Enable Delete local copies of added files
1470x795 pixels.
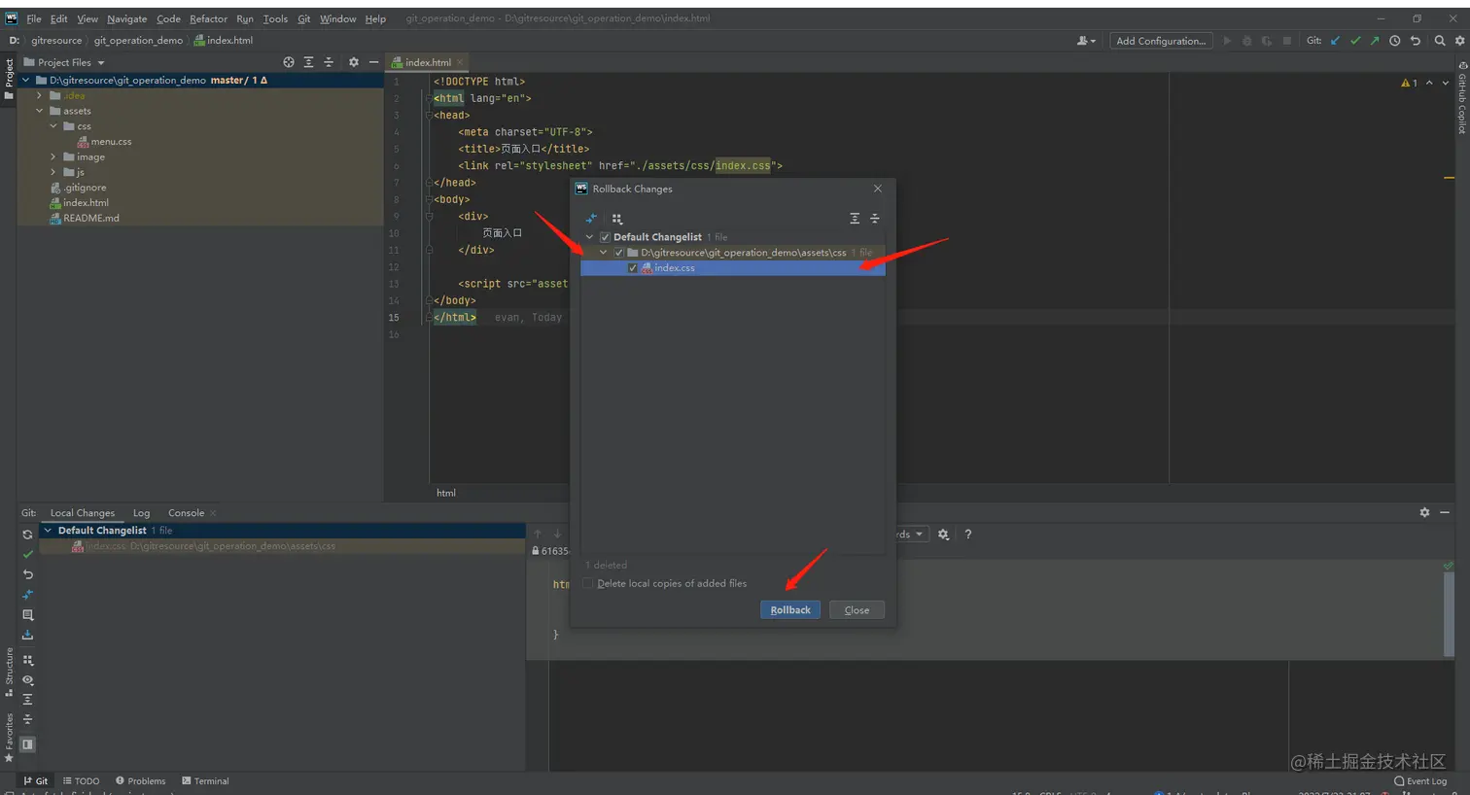tap(587, 583)
